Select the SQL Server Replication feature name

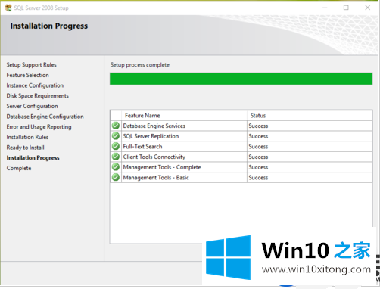tap(151, 136)
